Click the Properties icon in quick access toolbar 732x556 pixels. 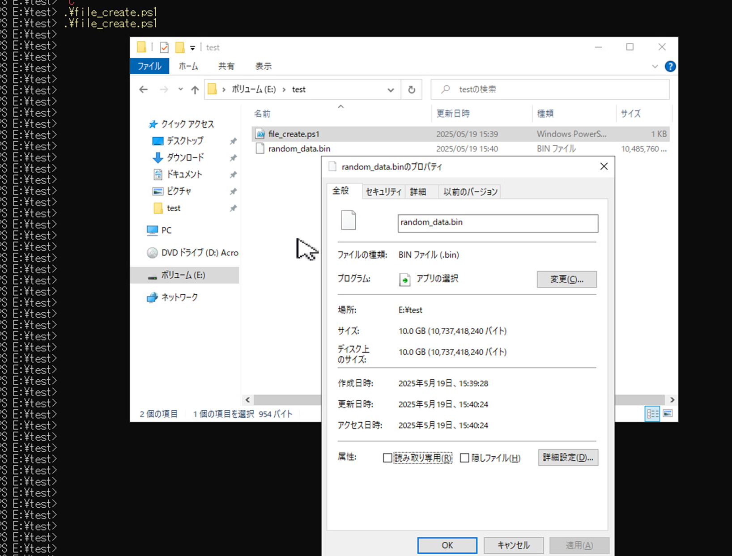click(x=164, y=47)
